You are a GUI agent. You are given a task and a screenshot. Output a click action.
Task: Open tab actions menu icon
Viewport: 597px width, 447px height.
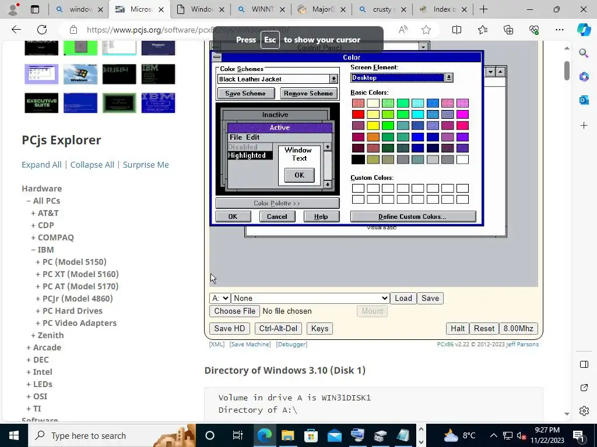pyautogui.click(x=34, y=9)
